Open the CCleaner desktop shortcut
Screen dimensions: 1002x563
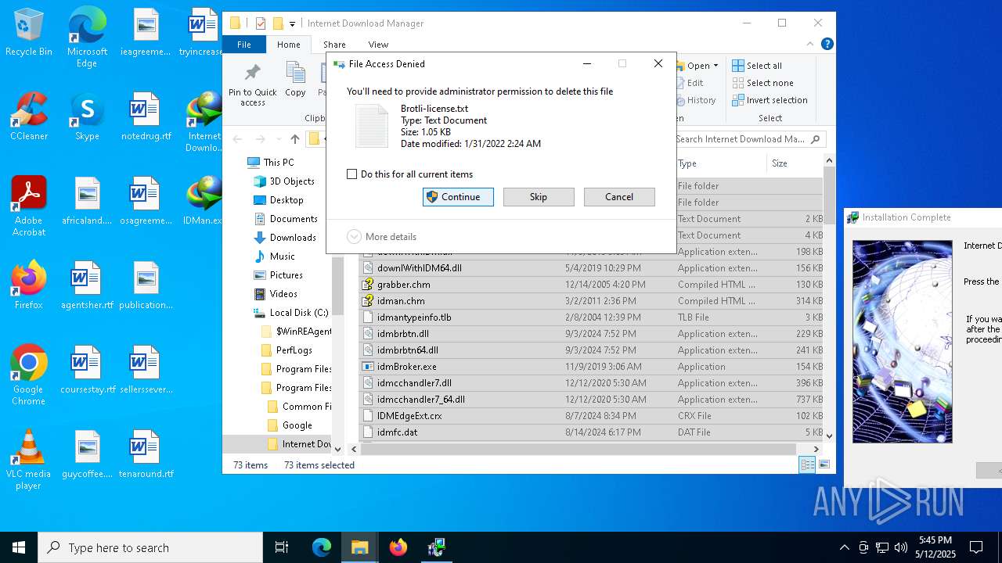(29, 117)
